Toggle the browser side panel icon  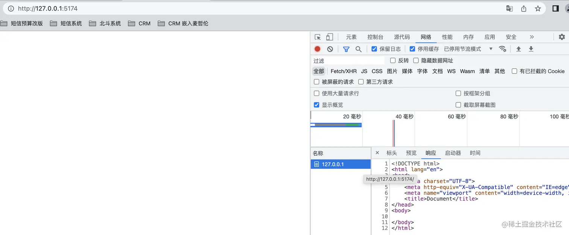[555, 8]
